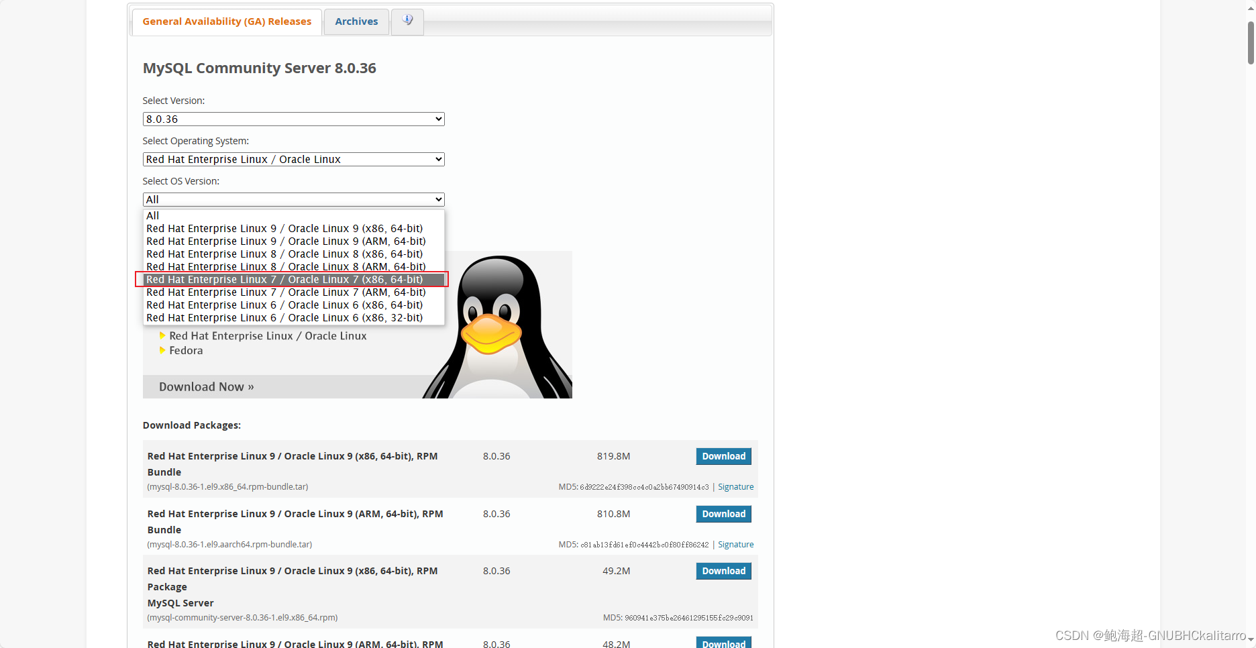Click MD5 hash of the x86_64 rpm-bundle

tap(644, 487)
